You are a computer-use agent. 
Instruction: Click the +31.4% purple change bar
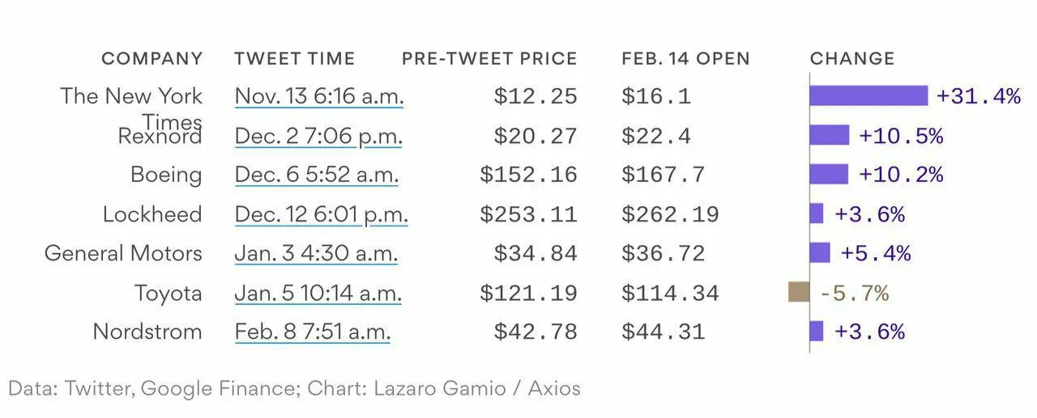click(x=868, y=96)
